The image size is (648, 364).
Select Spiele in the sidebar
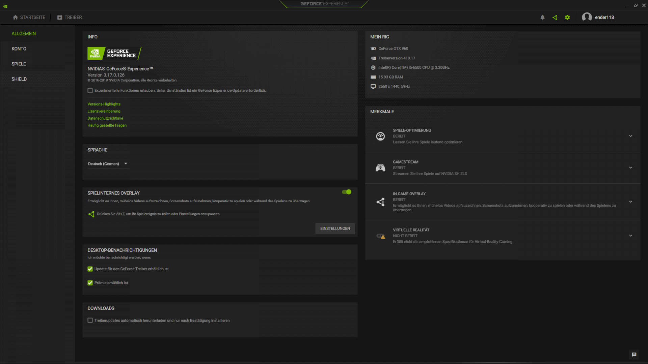(37, 64)
